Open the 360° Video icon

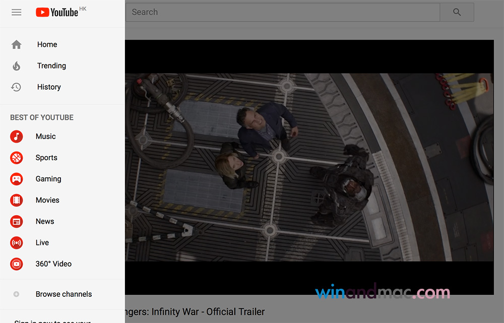tap(17, 264)
